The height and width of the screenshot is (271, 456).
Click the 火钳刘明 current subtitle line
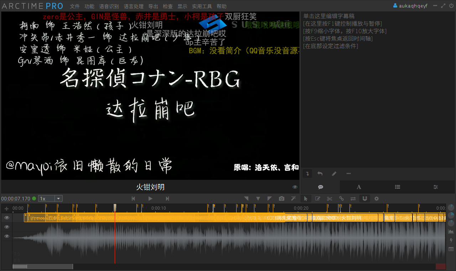click(x=150, y=187)
